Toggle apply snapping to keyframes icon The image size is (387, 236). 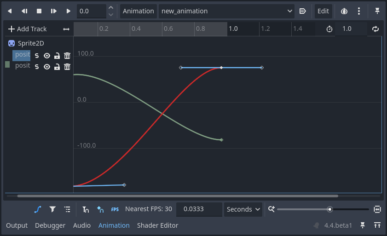click(x=100, y=210)
